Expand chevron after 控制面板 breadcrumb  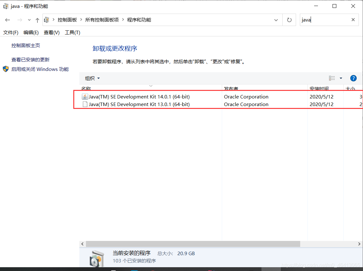pyautogui.click(x=81, y=20)
